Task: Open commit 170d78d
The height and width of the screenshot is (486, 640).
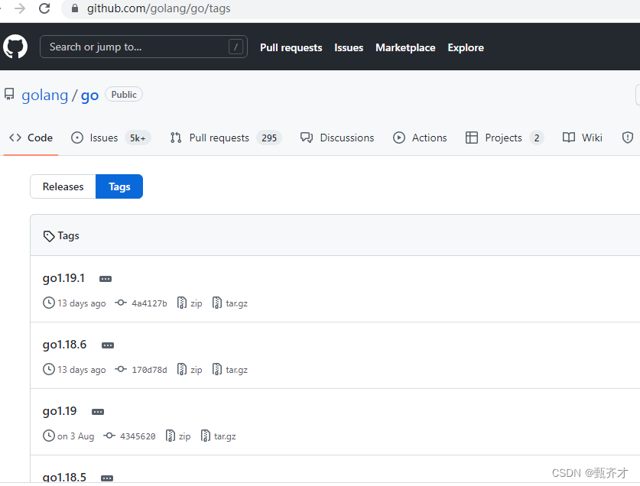Action: [x=141, y=370]
